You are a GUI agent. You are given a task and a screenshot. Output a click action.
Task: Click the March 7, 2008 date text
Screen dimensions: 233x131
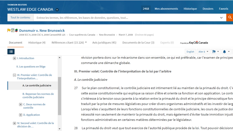126,35
